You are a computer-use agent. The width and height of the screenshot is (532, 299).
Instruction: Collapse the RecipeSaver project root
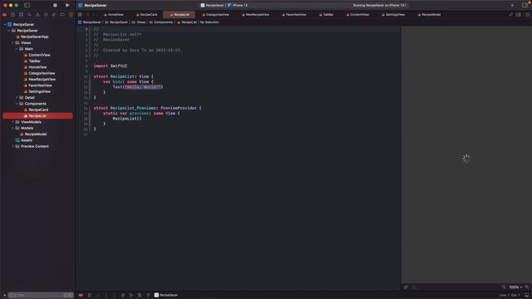click(5, 24)
